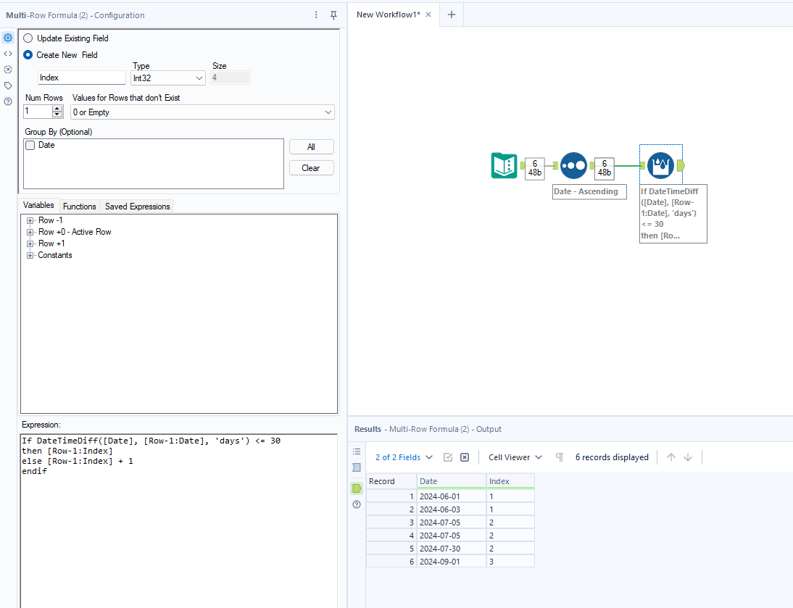Open the Annotation tag icon in sidebar
This screenshot has height=608, width=793.
click(x=8, y=86)
